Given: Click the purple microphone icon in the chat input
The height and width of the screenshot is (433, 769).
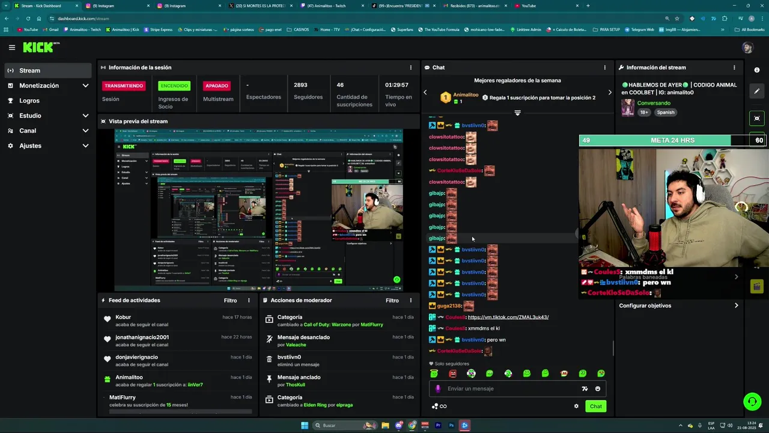Looking at the screenshot, I should [x=437, y=388].
